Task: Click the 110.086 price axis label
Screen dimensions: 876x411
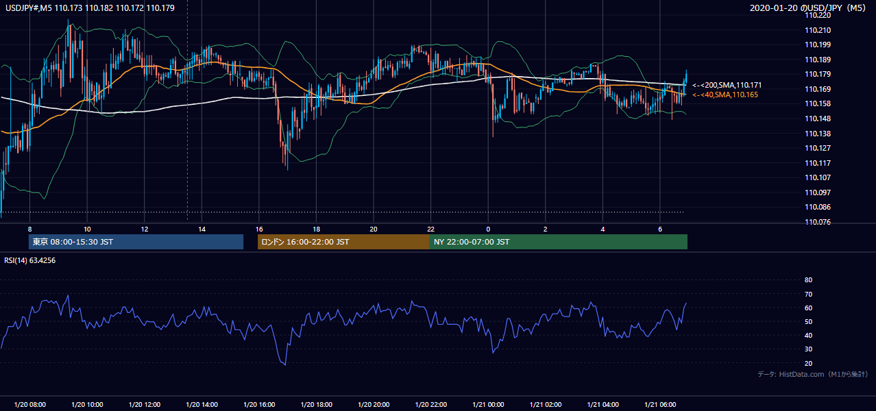Action: click(x=818, y=207)
